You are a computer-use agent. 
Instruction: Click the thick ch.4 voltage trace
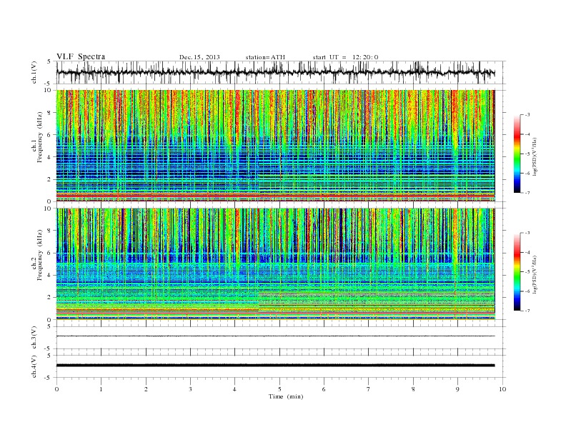[x=275, y=366]
